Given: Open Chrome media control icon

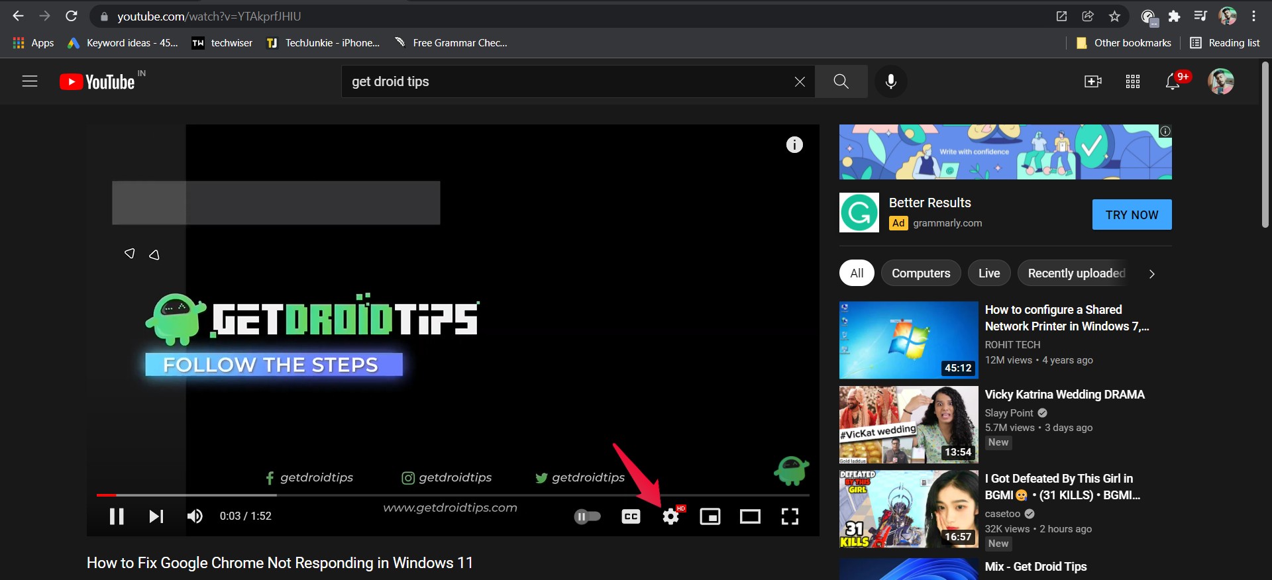Looking at the screenshot, I should [x=1200, y=16].
